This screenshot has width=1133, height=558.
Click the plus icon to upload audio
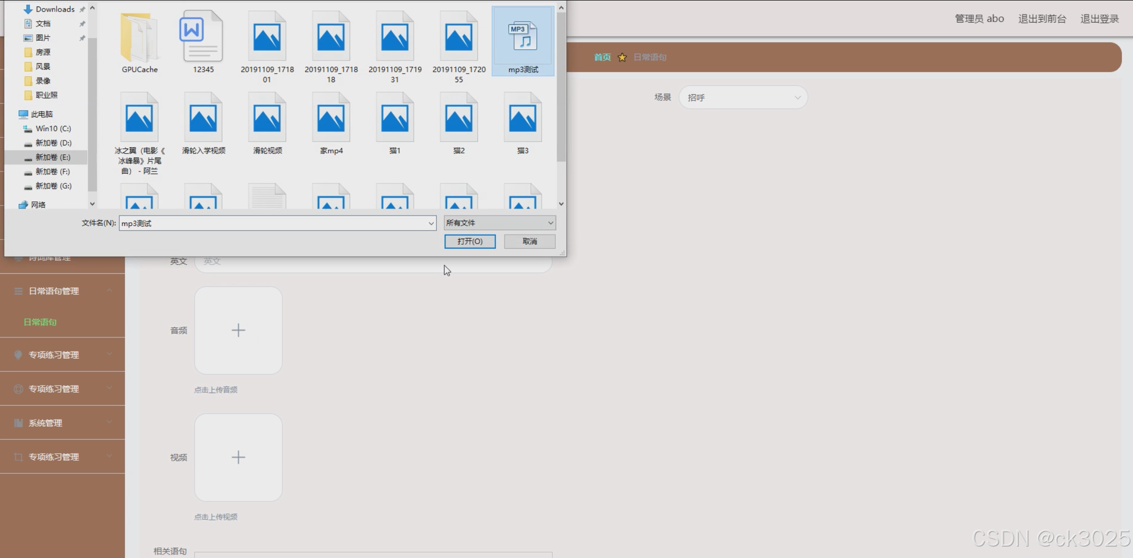(x=238, y=330)
